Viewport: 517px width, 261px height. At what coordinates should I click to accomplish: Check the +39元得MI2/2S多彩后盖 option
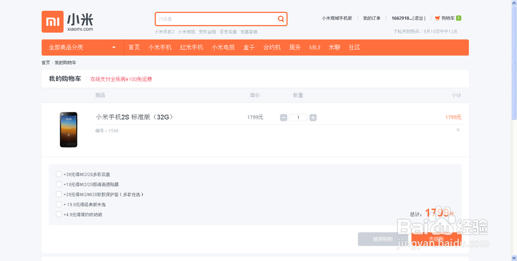59,174
